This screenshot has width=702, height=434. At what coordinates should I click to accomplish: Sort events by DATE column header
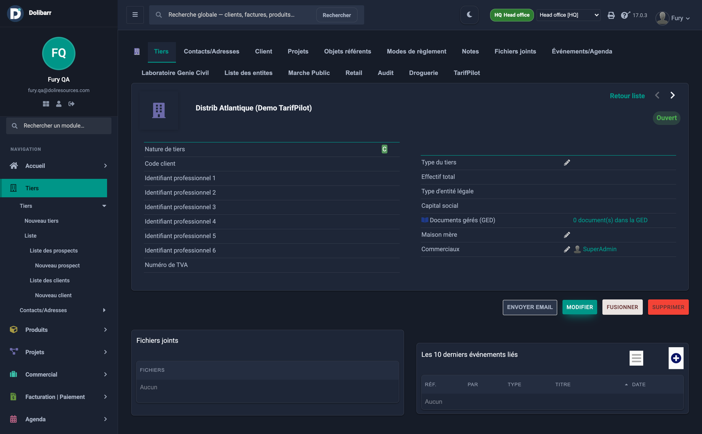(638, 384)
